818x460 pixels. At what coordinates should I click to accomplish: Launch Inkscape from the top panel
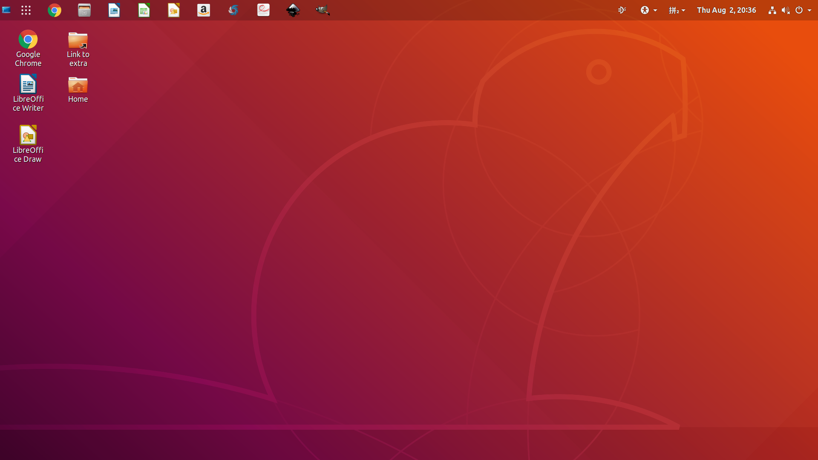pos(293,10)
